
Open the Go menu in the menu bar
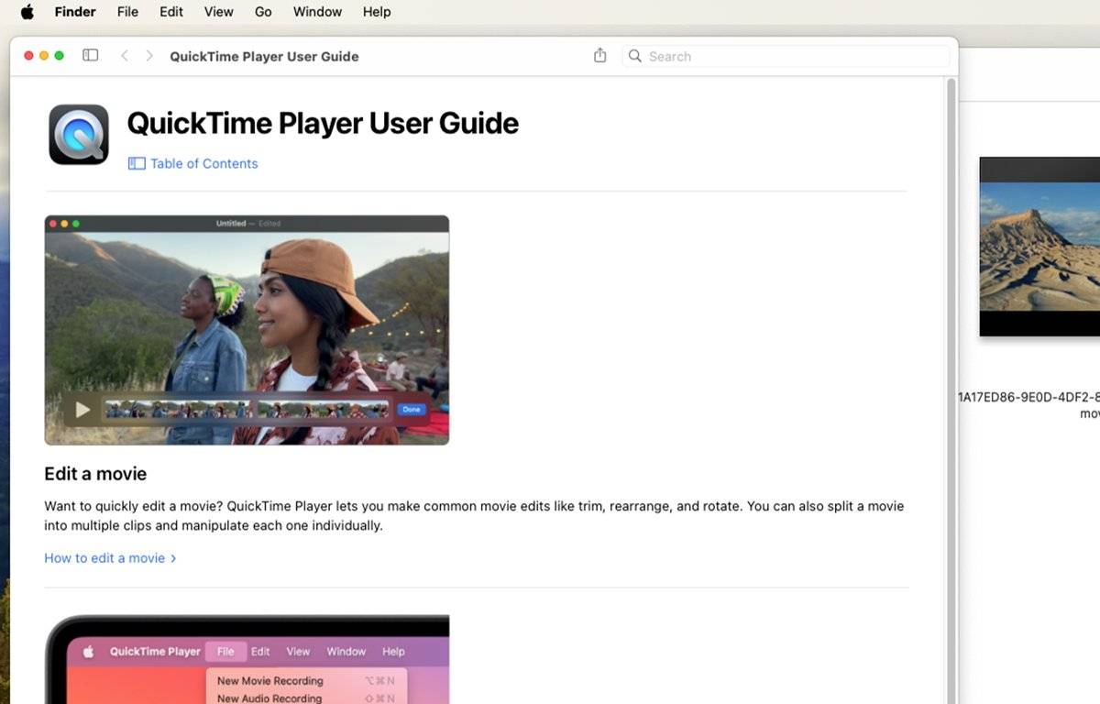263,12
